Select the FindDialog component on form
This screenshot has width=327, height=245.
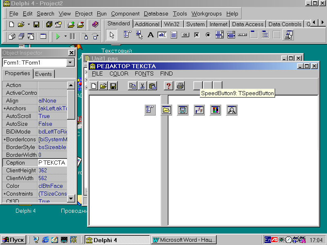click(x=232, y=110)
